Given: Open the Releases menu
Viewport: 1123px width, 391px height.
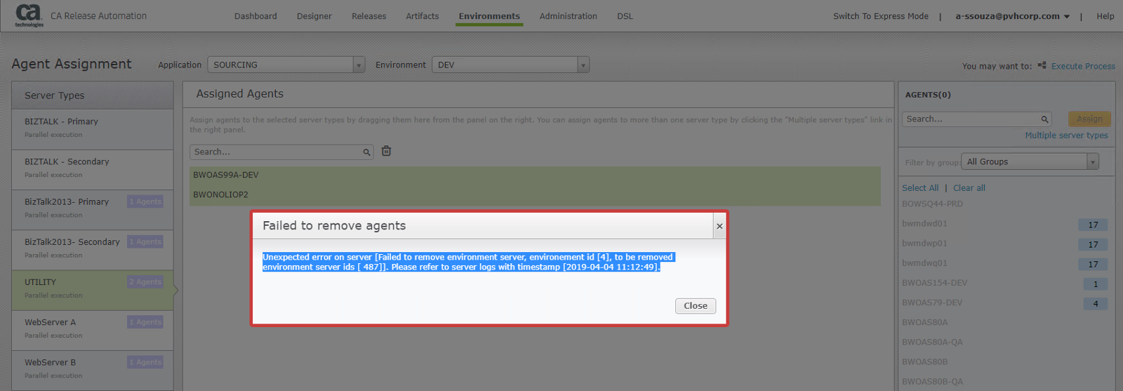Looking at the screenshot, I should click(369, 16).
